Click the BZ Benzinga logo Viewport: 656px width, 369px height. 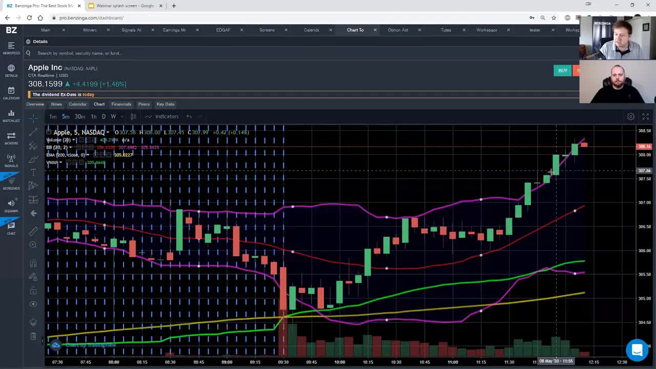11,30
